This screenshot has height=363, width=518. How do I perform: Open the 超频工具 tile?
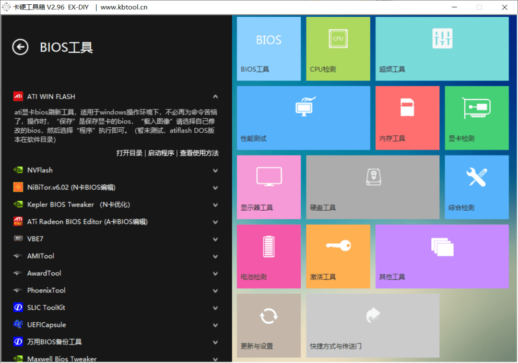442,49
